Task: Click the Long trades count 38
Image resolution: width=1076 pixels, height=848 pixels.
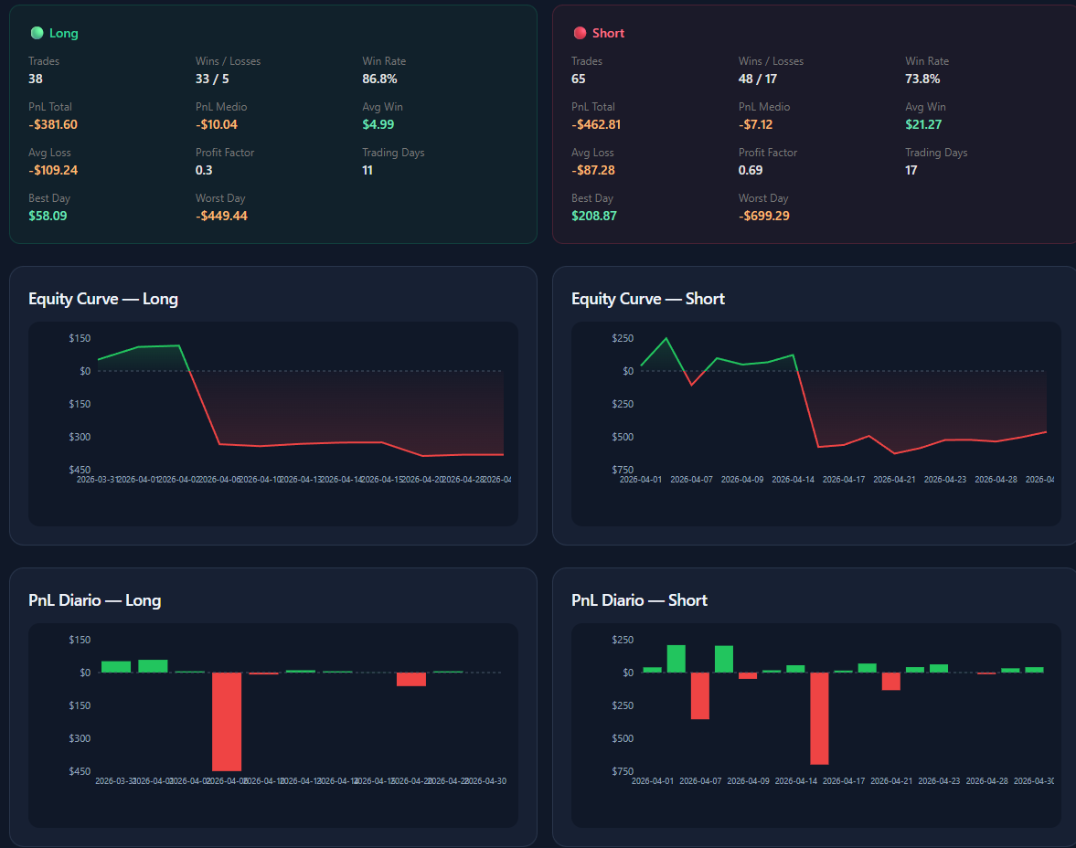Action: [36, 79]
